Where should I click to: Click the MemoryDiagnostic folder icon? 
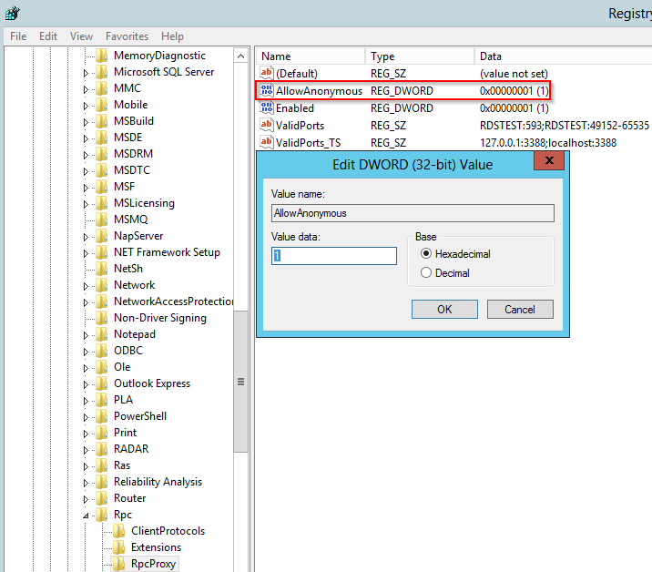[101, 56]
